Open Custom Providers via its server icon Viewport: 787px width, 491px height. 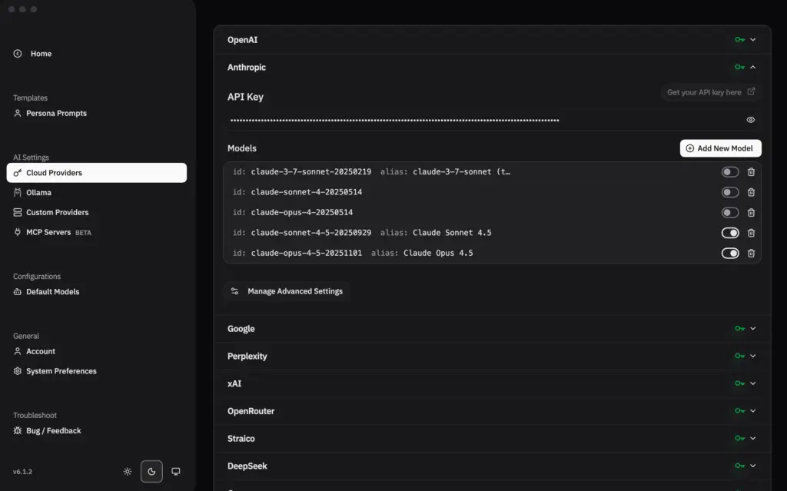(16, 212)
